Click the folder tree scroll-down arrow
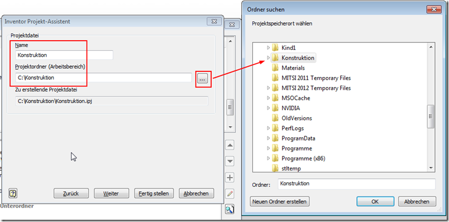Image resolution: width=449 pixels, height=222 pixels. coord(431,168)
